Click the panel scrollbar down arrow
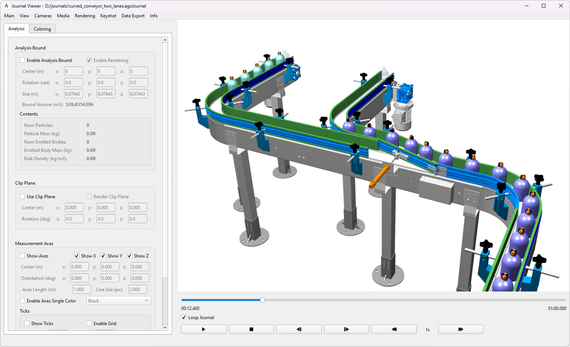Image resolution: width=570 pixels, height=347 pixels. click(165, 328)
